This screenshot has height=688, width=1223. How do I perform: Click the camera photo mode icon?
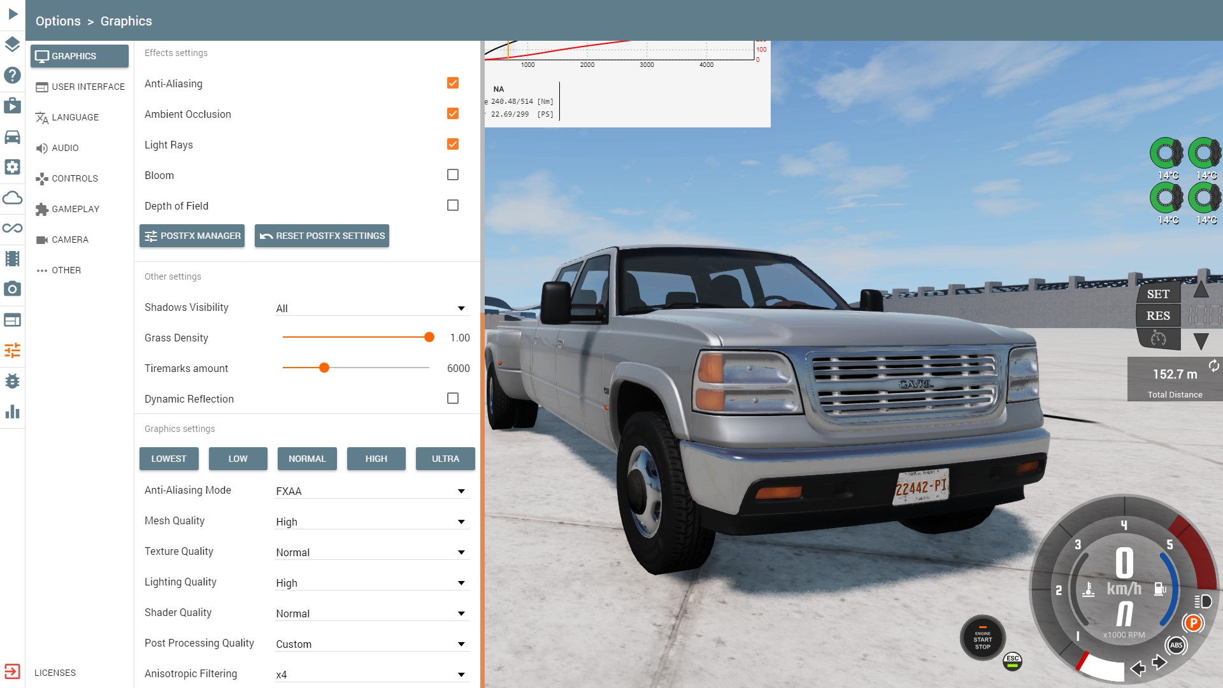coord(12,289)
